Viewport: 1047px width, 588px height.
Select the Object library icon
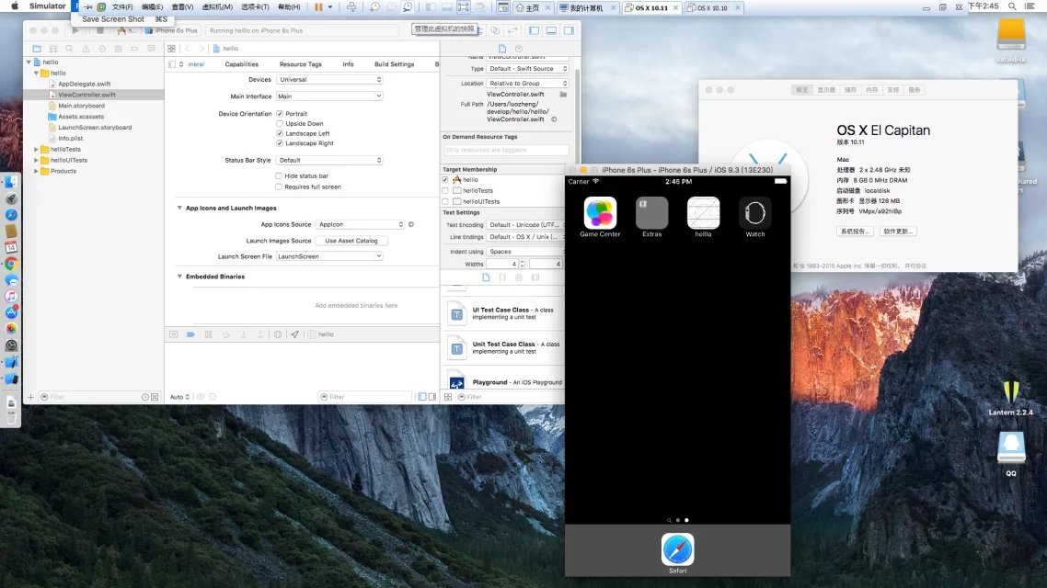tap(519, 278)
